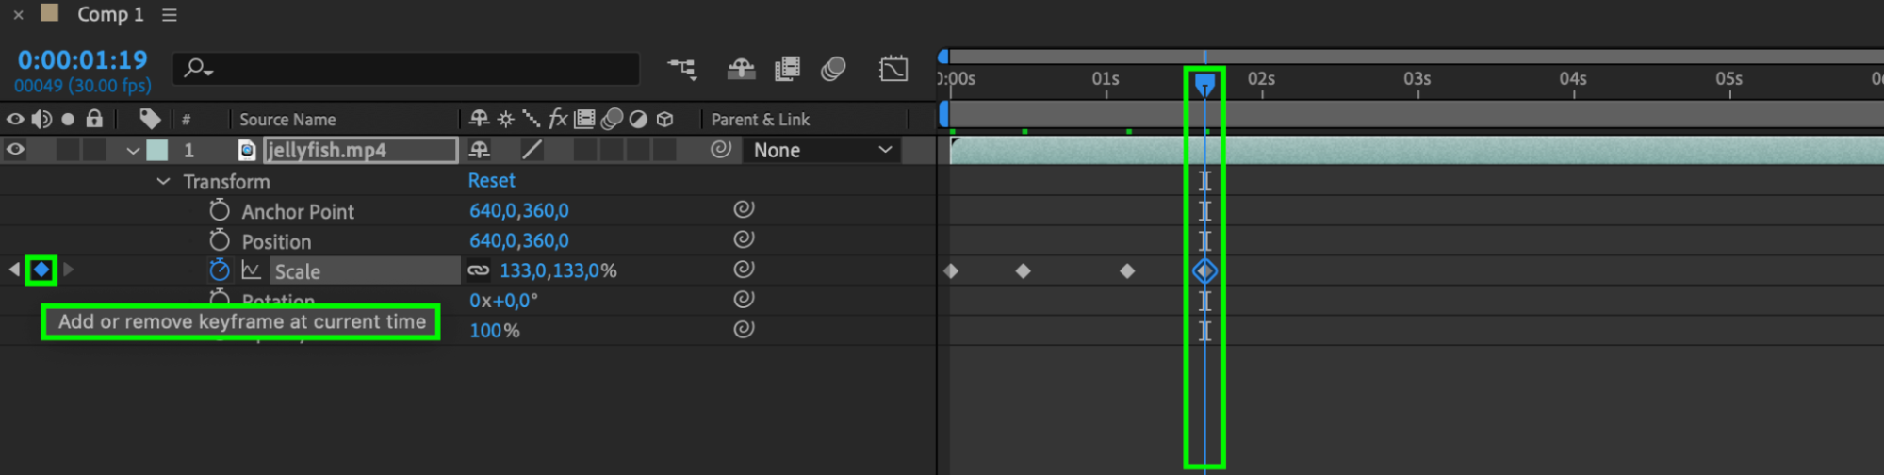Click the timeline layer search field
The width and height of the screenshot is (1884, 475).
415,69
